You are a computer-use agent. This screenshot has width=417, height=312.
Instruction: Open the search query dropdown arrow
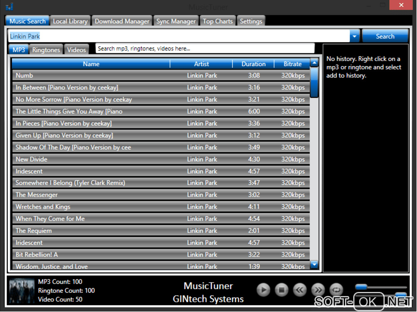coord(354,36)
